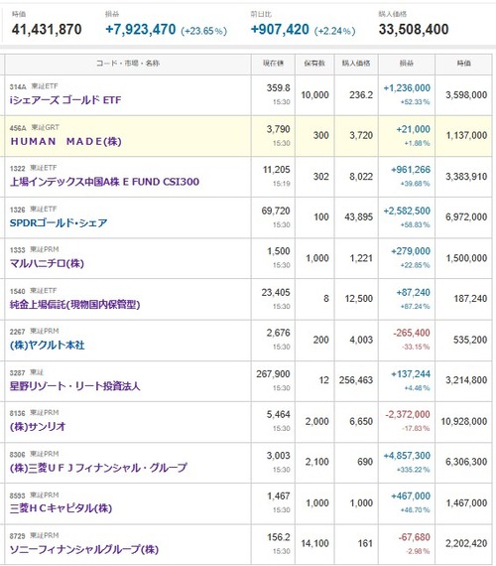Click the 時価 column header in table
The image size is (496, 566).
[463, 64]
